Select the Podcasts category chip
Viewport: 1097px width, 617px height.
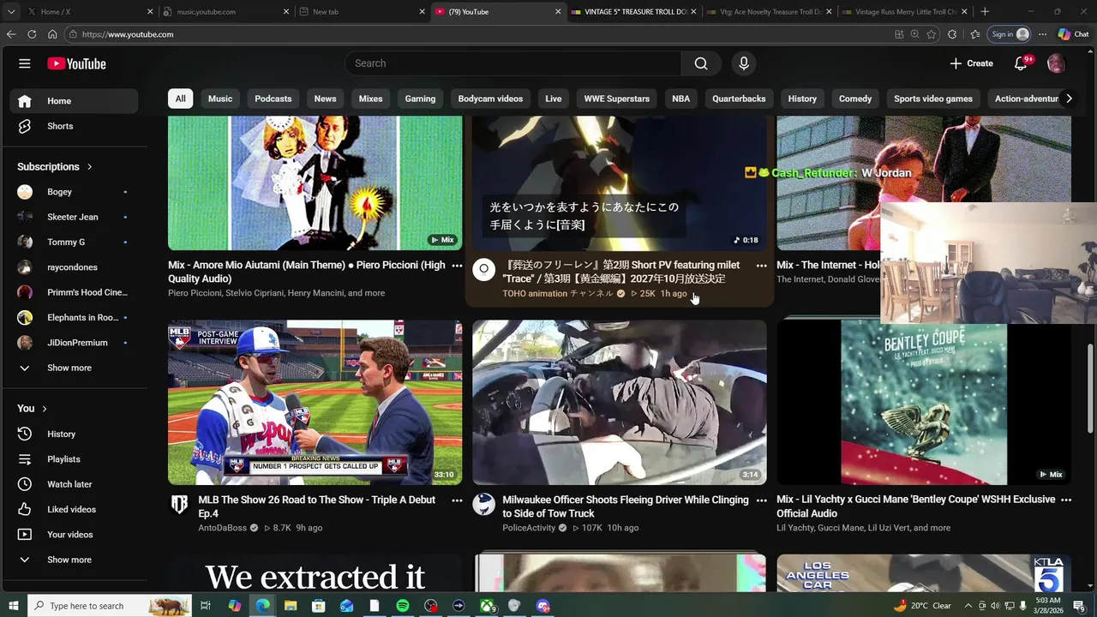pos(273,99)
